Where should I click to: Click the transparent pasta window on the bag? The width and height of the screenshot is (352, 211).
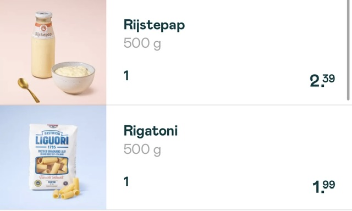click(x=52, y=165)
